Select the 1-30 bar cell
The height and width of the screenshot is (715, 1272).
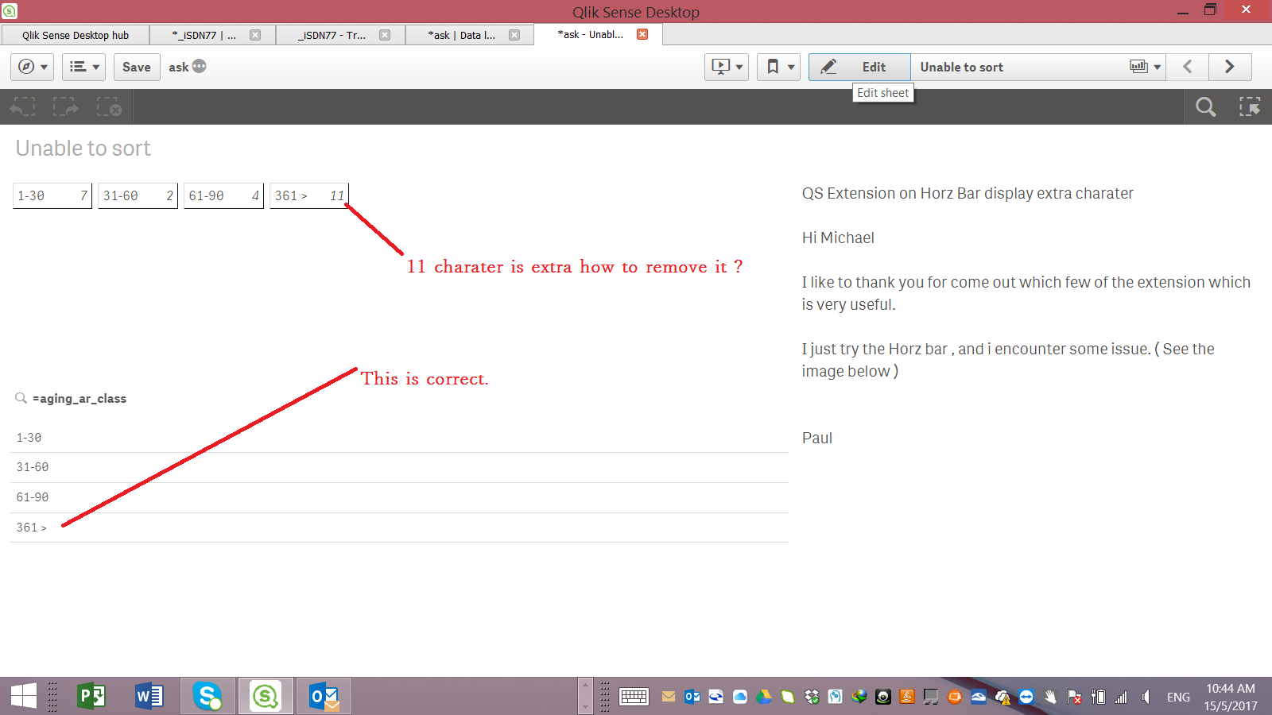tap(52, 195)
